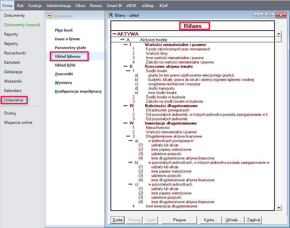290x228 pixels.
Task: Open the Smart BI menu
Action: [114, 5]
